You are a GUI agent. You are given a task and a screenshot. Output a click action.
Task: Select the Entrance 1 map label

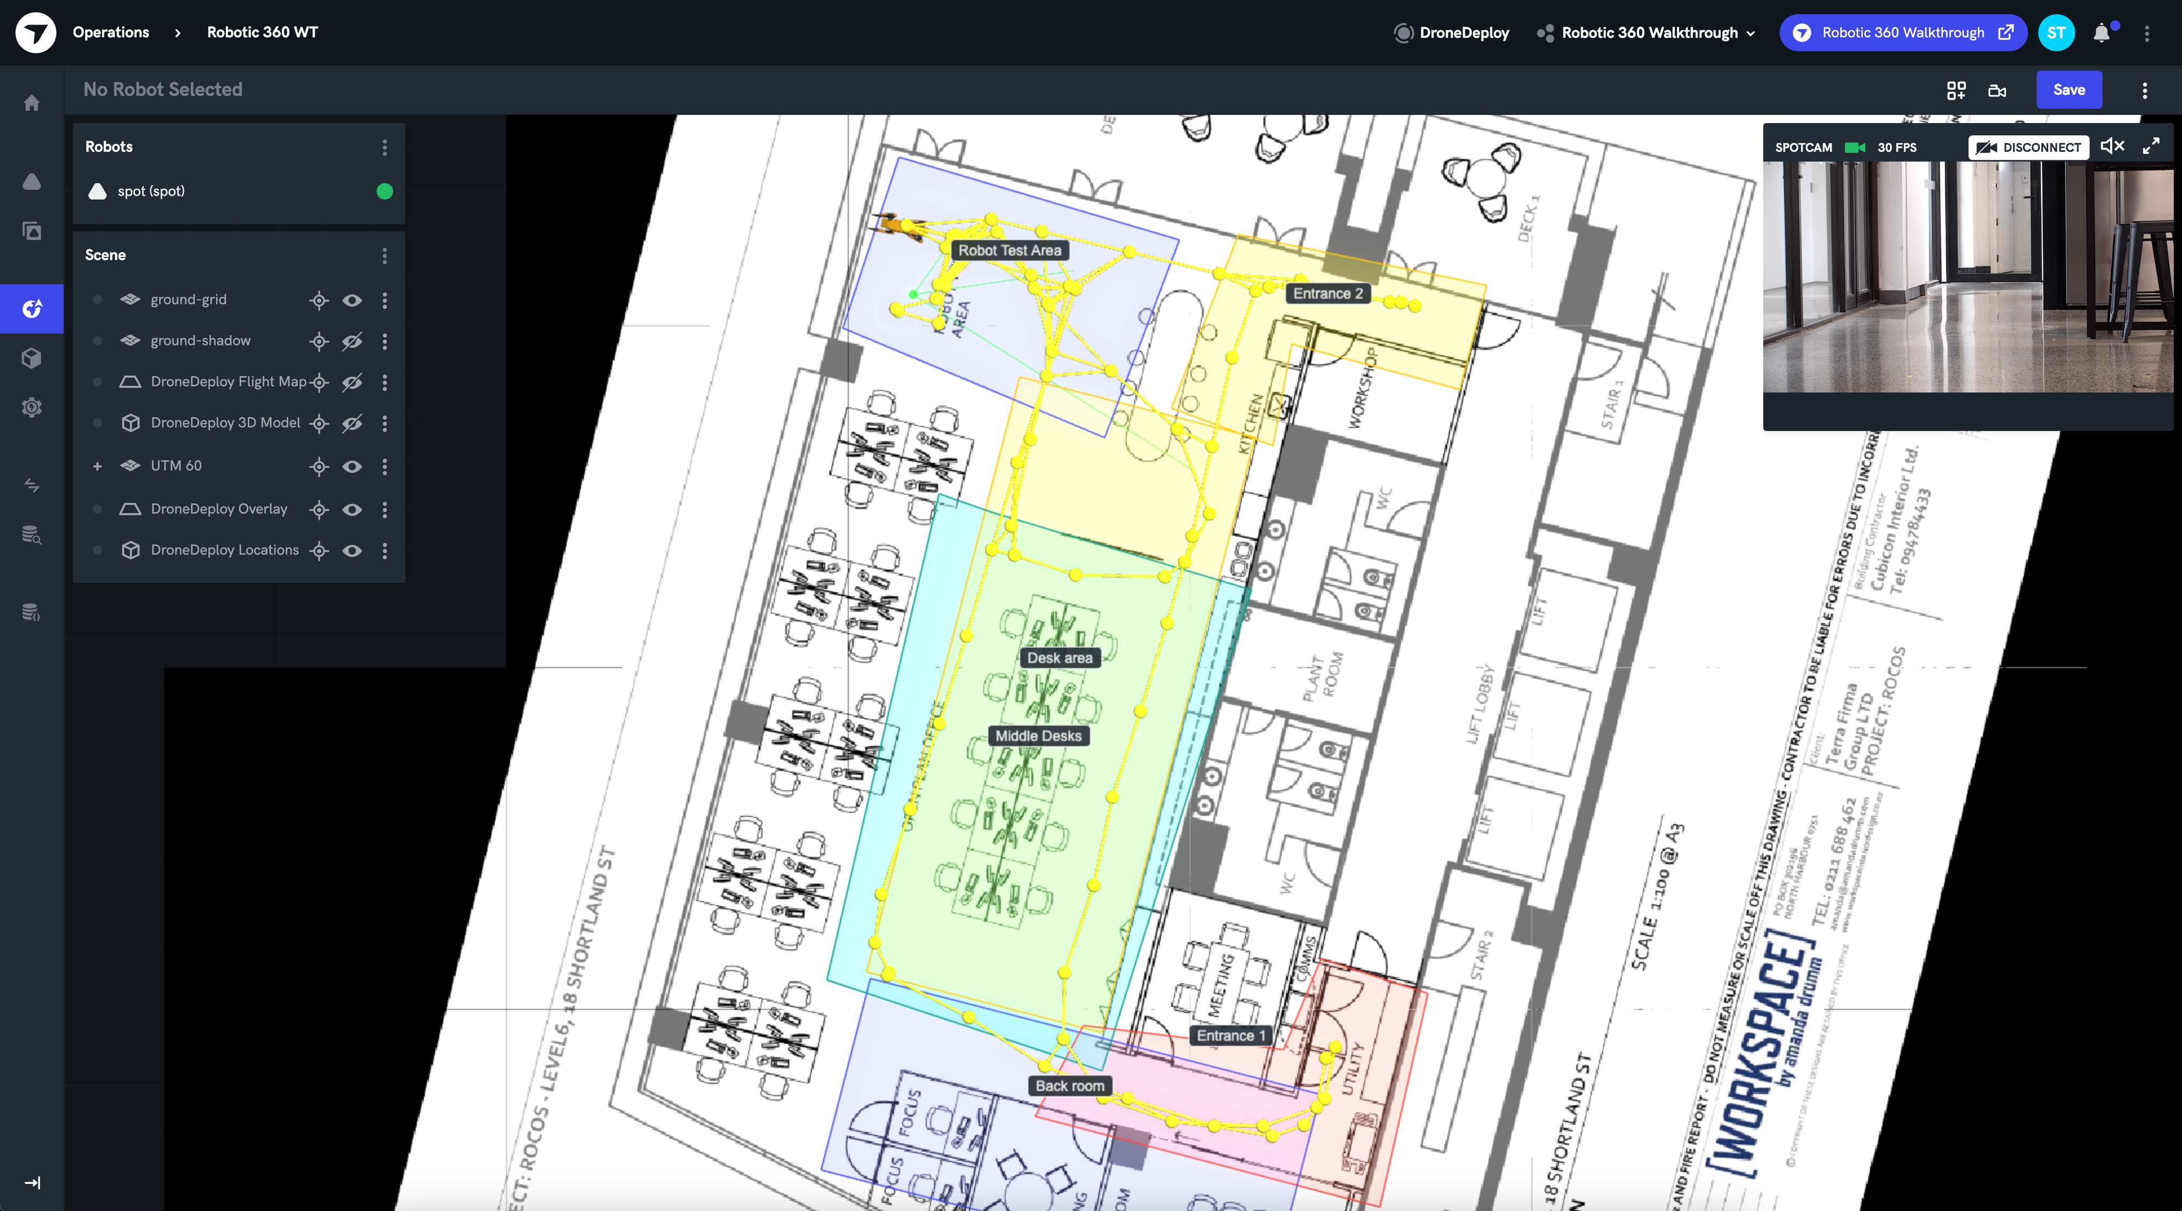point(1231,1036)
